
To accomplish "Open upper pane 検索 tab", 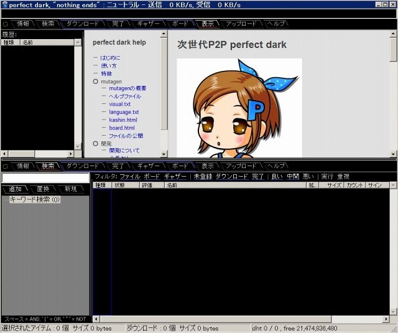I will tap(48, 24).
